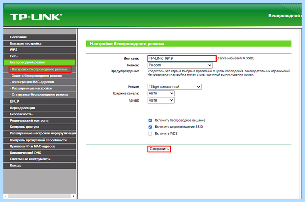This screenshot has width=305, height=202.
Task: Click sidebar scrollbar left arrow
Action: point(6,196)
